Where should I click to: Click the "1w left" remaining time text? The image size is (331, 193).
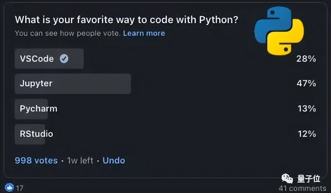click(80, 161)
